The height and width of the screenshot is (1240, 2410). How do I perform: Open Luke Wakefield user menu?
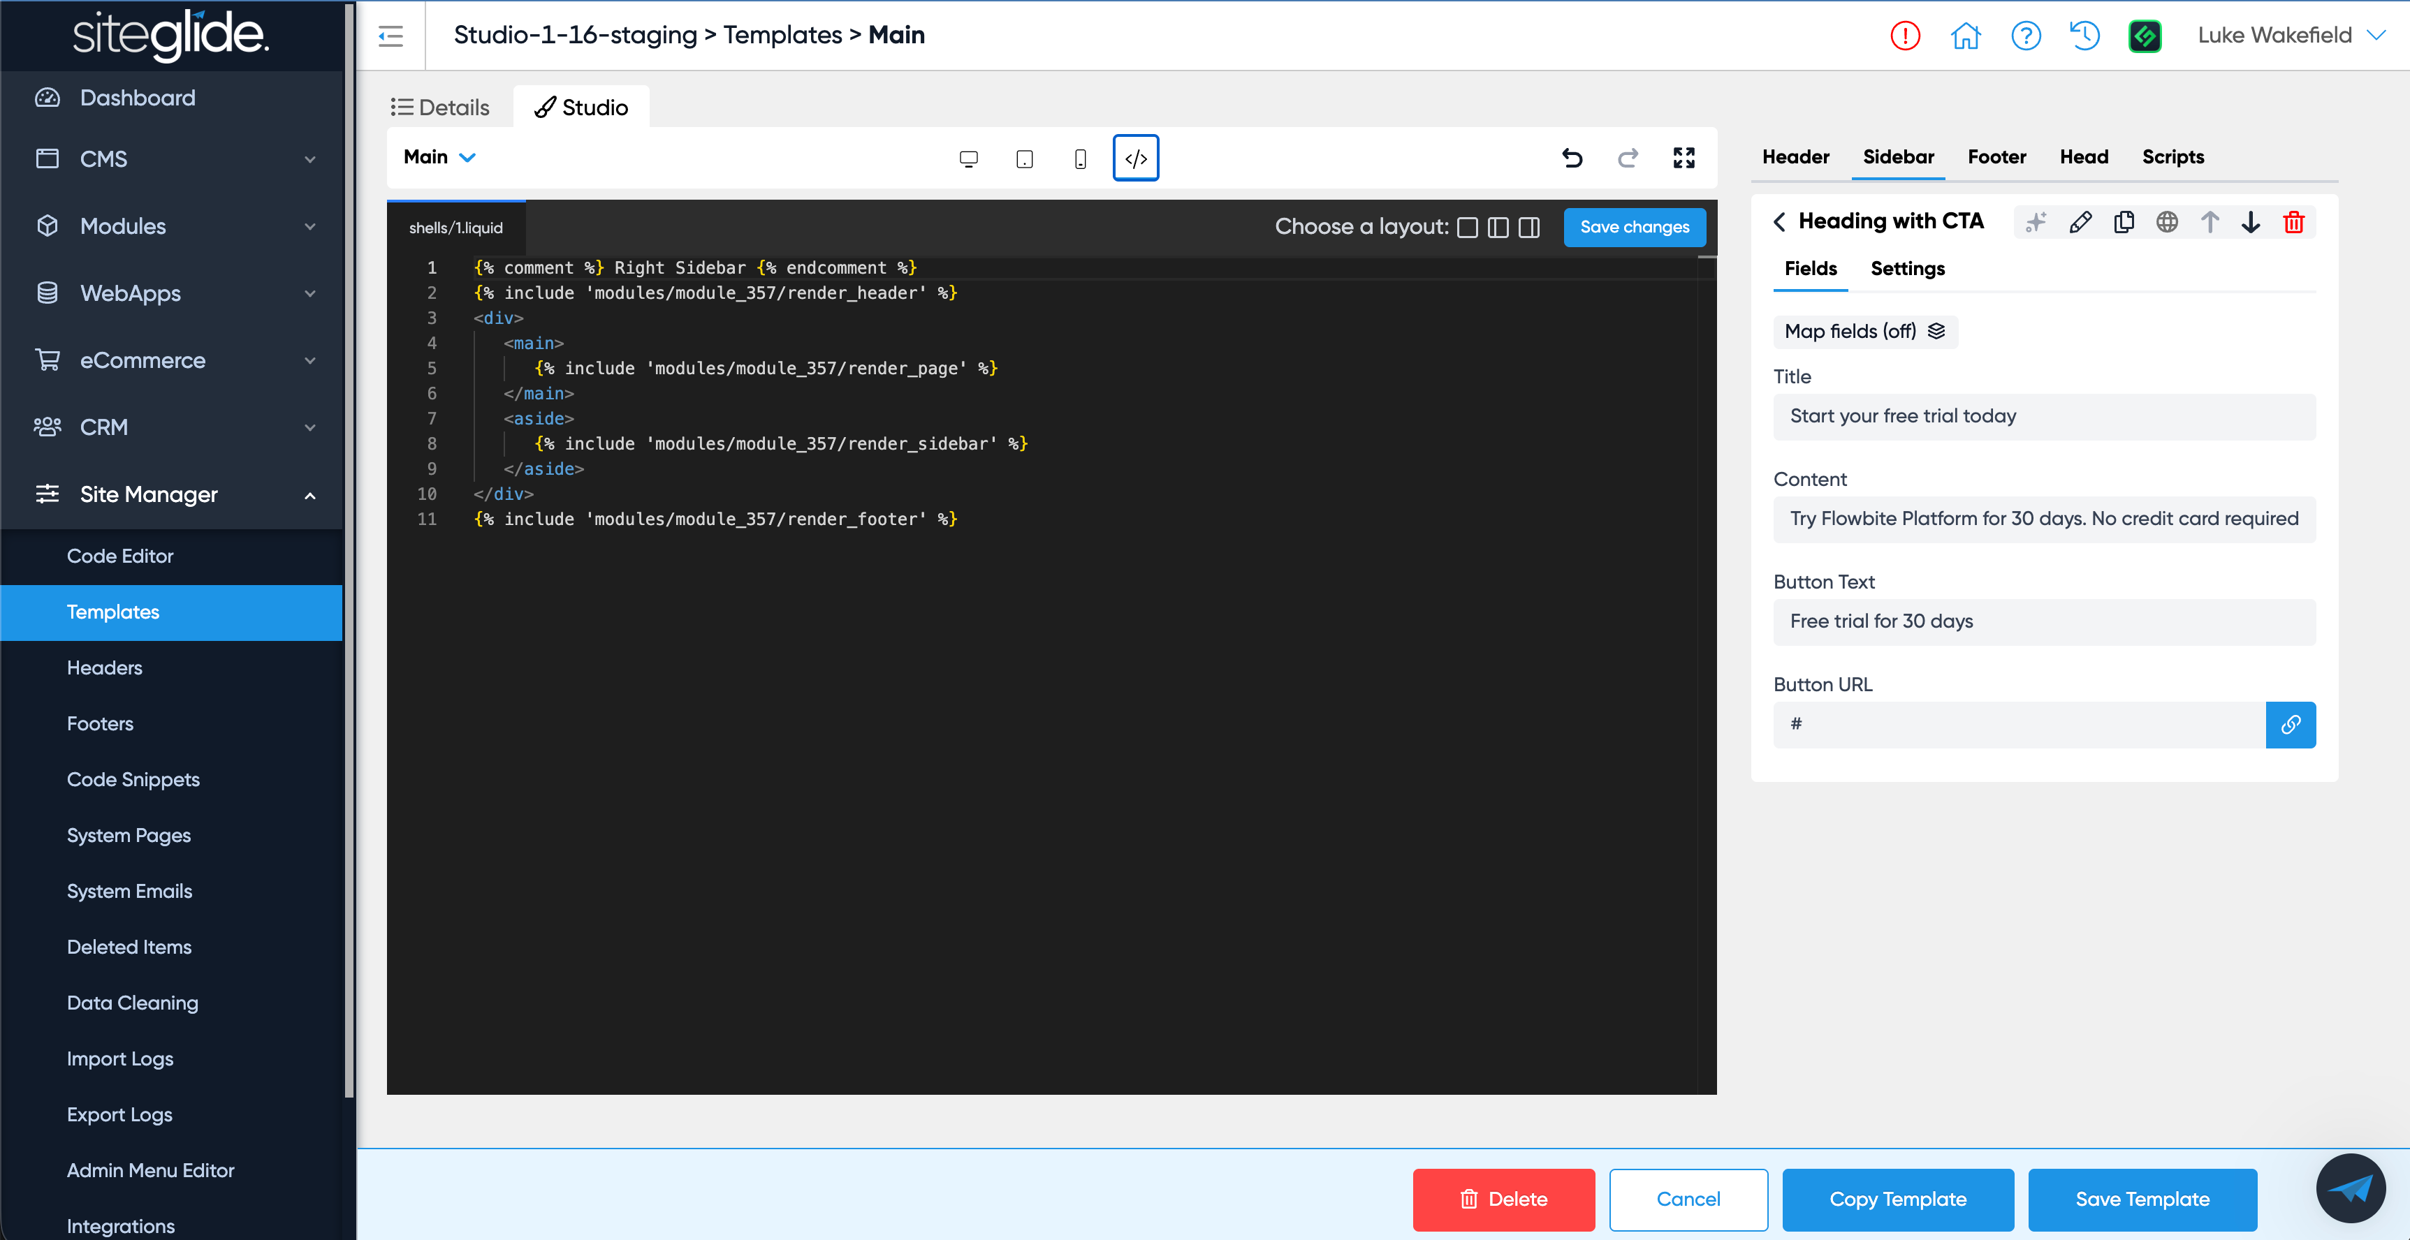[x=2291, y=36]
